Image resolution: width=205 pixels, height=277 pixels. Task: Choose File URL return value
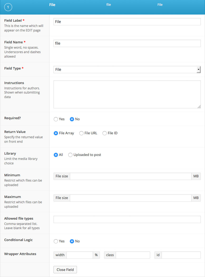pos(81,133)
